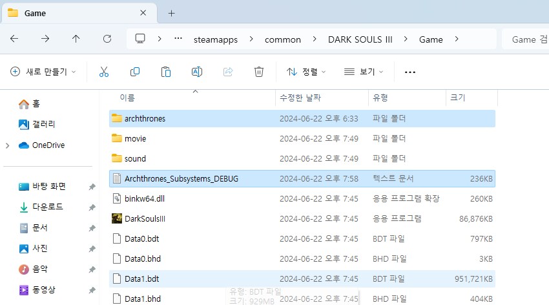Image resolution: width=549 pixels, height=305 pixels.
Task: Open 바탕 화면 quick access folder
Action: [42, 186]
